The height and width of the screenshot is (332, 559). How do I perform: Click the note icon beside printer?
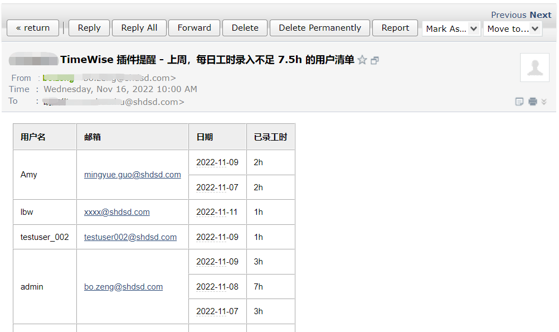[x=519, y=102]
